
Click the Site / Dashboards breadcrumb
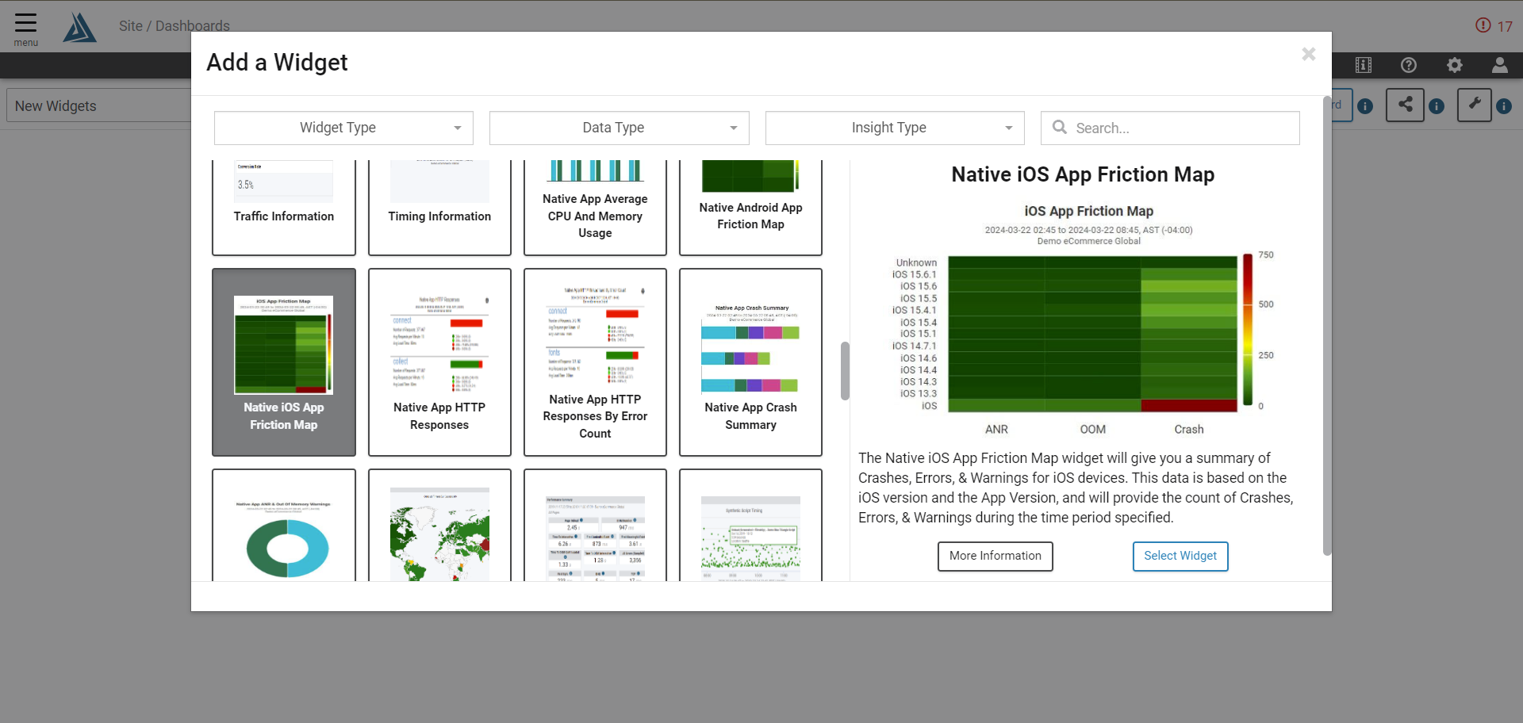point(175,26)
